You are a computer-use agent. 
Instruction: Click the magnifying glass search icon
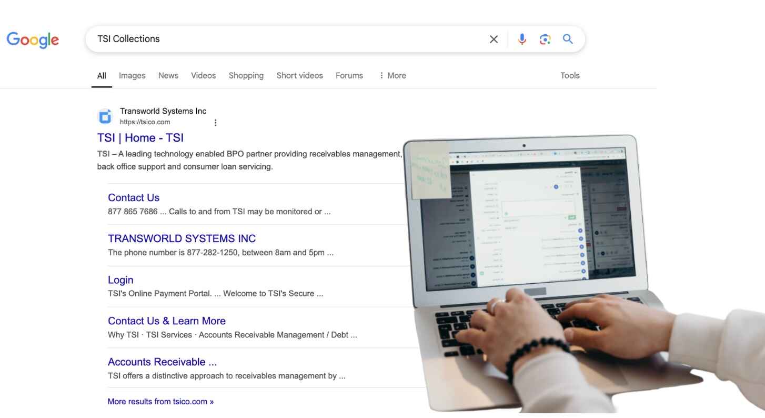[x=568, y=39]
